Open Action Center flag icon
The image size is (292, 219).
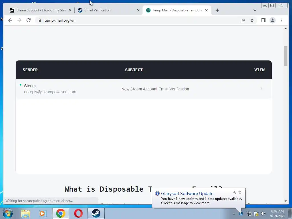[256, 214]
